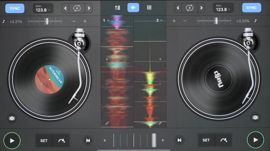Nudge right deck pitch bend minus

point(185,21)
